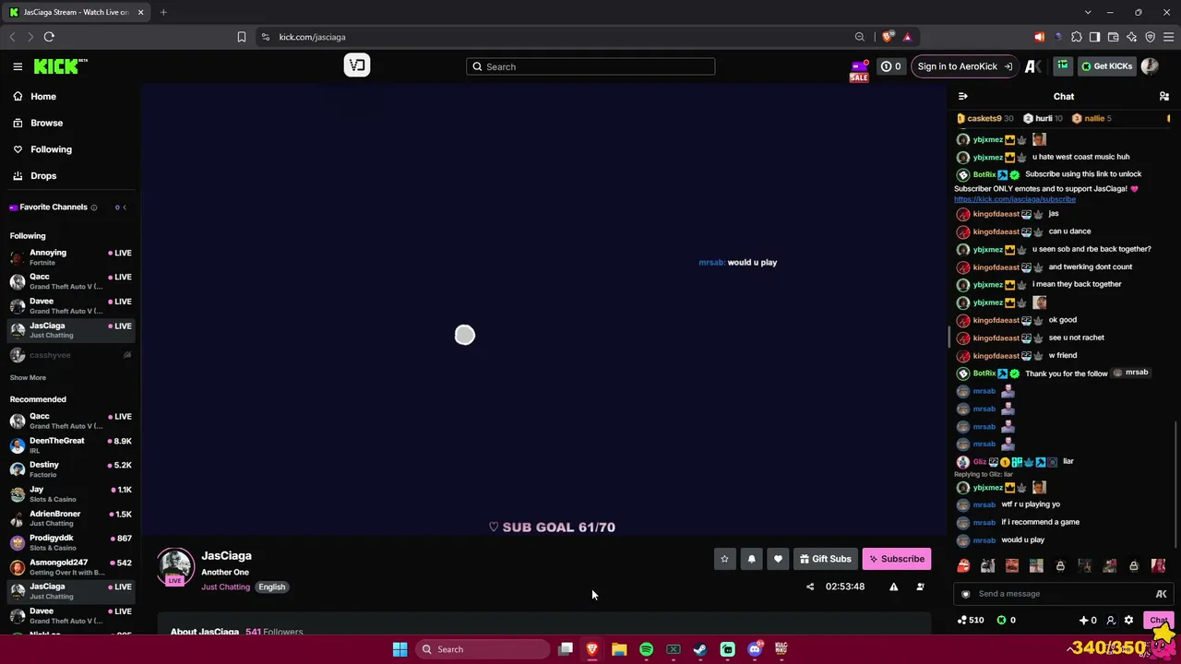Open DeenTheGreat's IRL stream
This screenshot has height=664, width=1181.
[70, 445]
